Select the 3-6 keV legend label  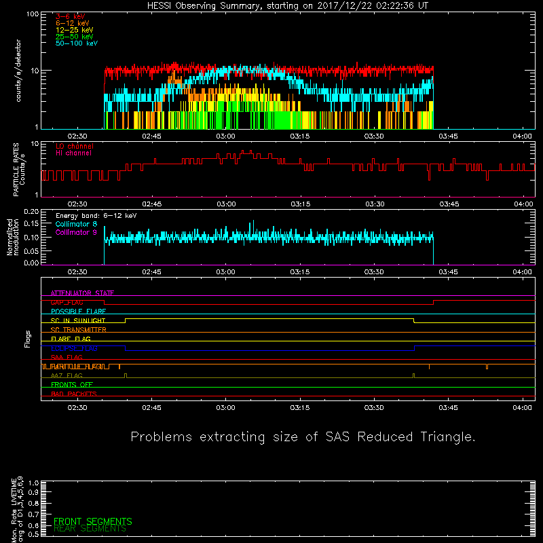click(71, 16)
